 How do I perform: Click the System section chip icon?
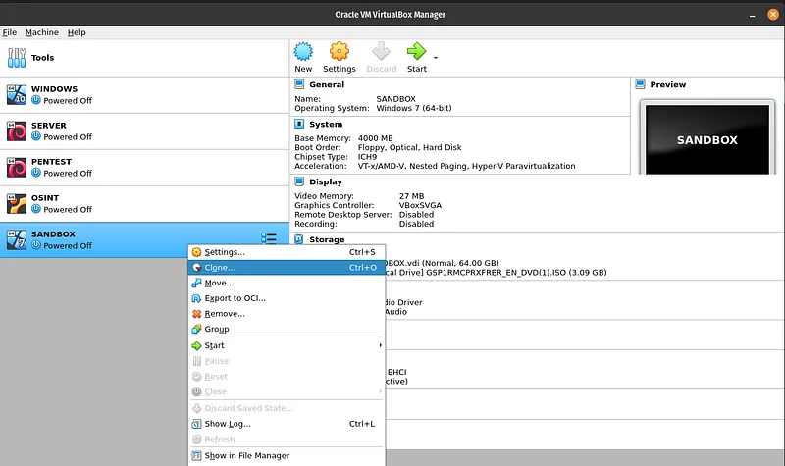(x=299, y=124)
